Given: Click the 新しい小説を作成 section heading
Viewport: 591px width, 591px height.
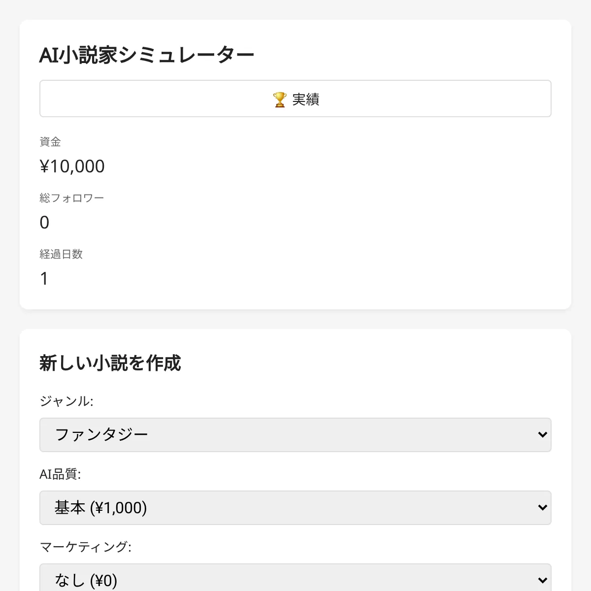Looking at the screenshot, I should point(110,363).
